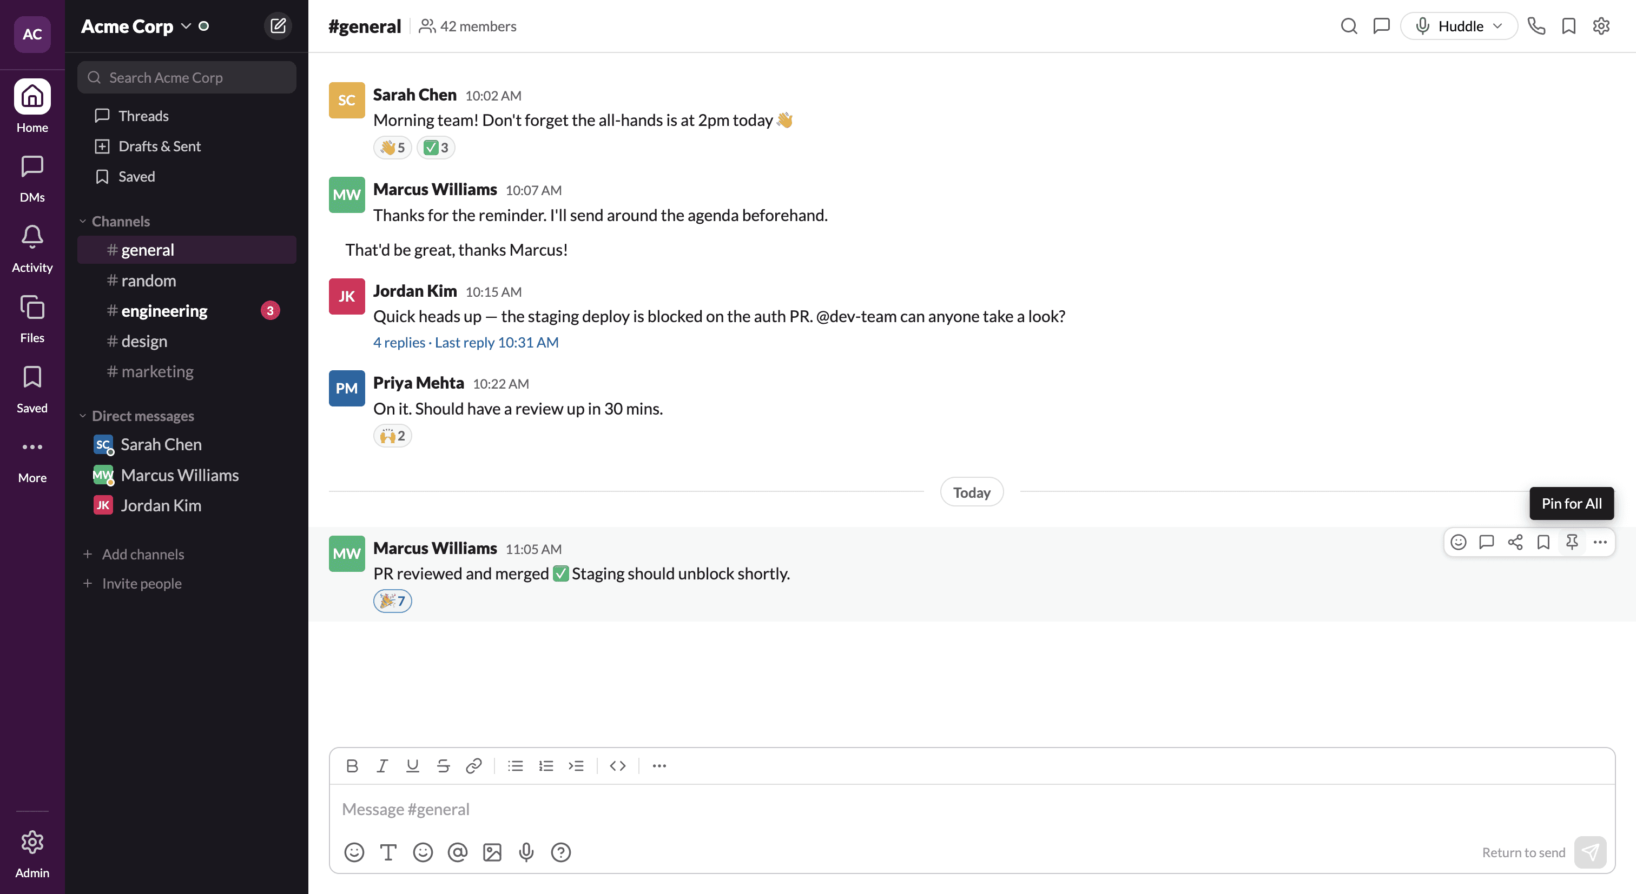Insert code formatting in composer
The image size is (1636, 894).
click(618, 766)
